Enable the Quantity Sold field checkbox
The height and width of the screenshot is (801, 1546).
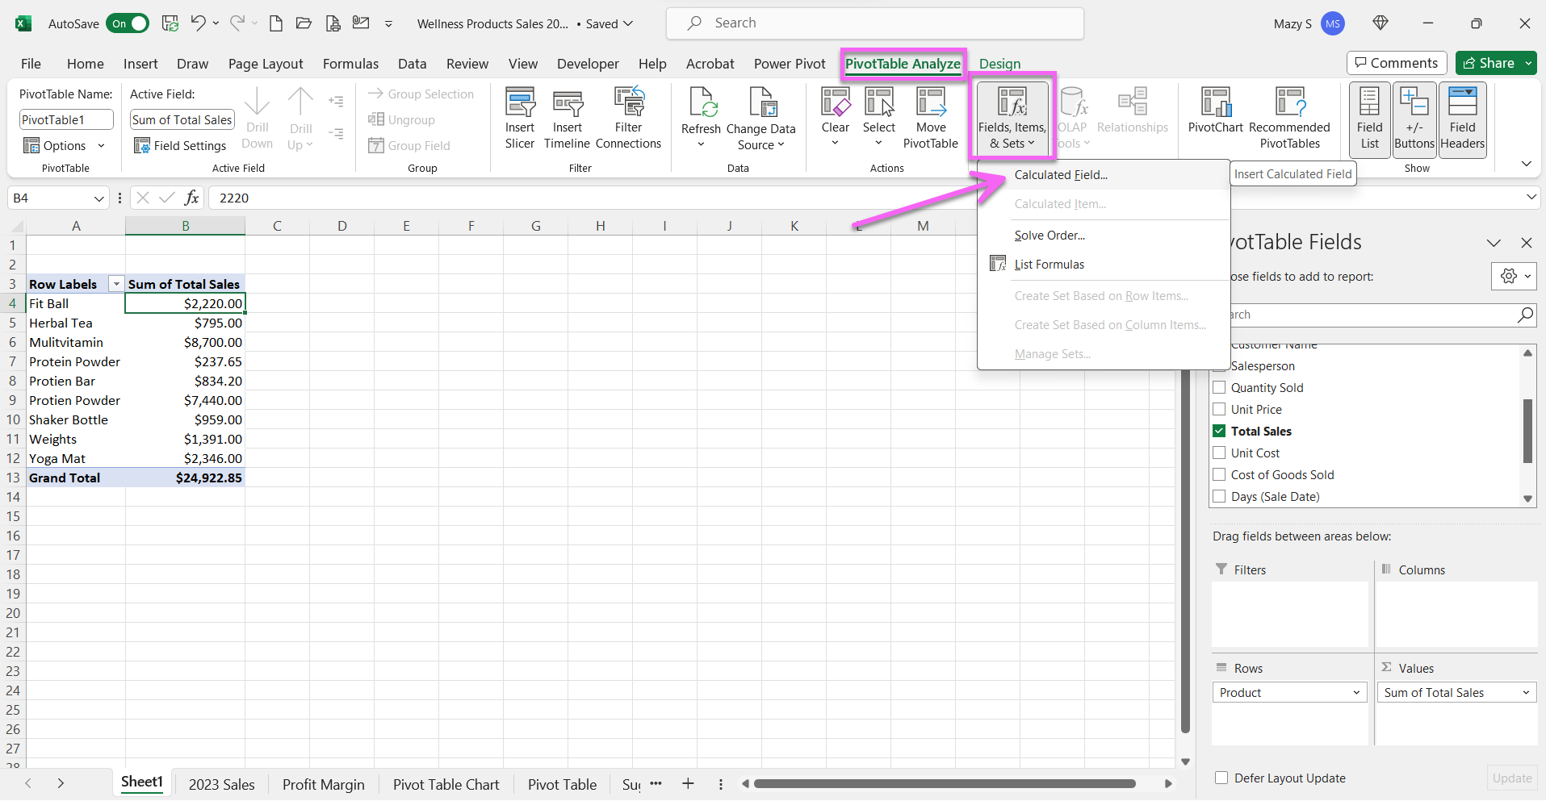tap(1220, 387)
